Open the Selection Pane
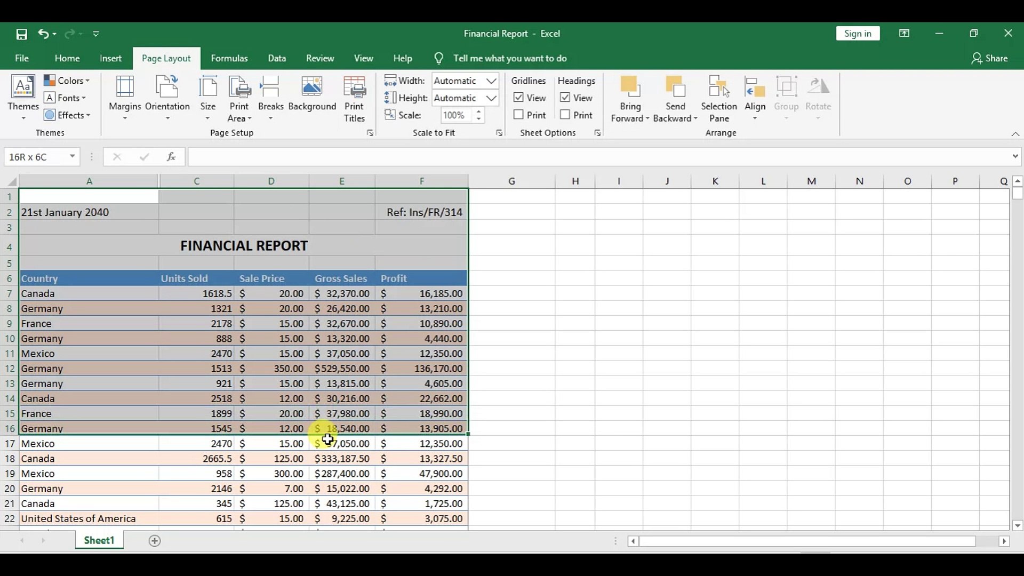1024x576 pixels. point(719,99)
